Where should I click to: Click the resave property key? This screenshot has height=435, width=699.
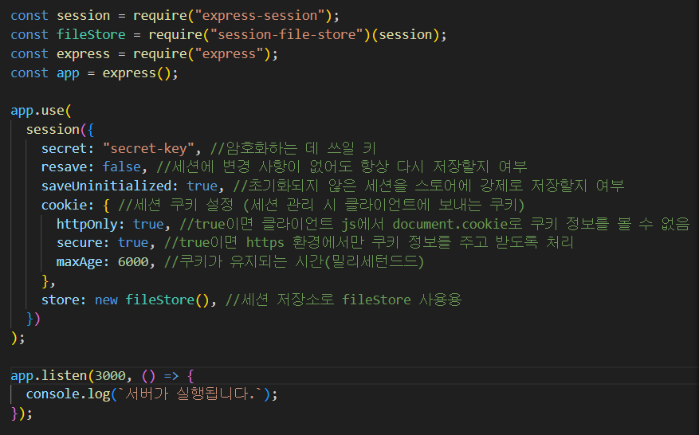coord(64,167)
